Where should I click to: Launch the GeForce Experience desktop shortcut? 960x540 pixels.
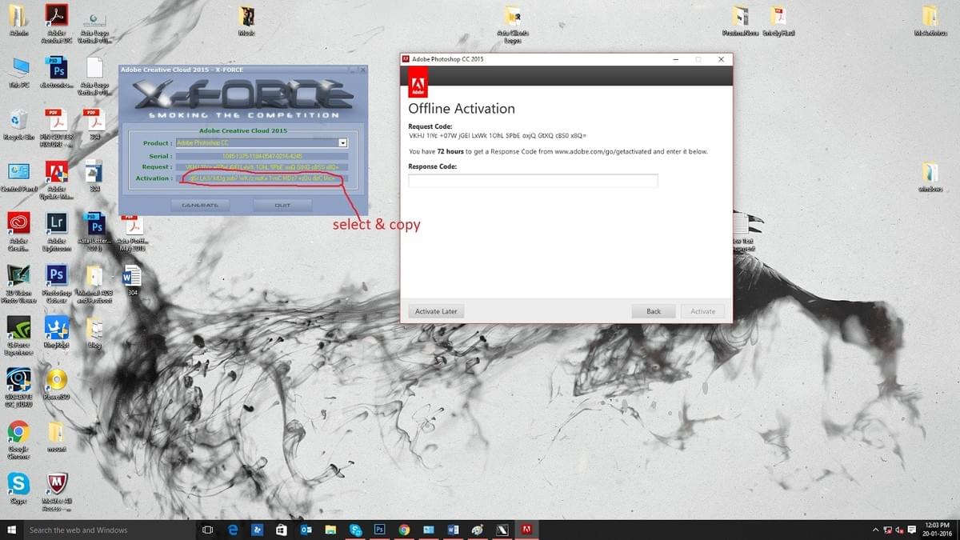pyautogui.click(x=18, y=335)
